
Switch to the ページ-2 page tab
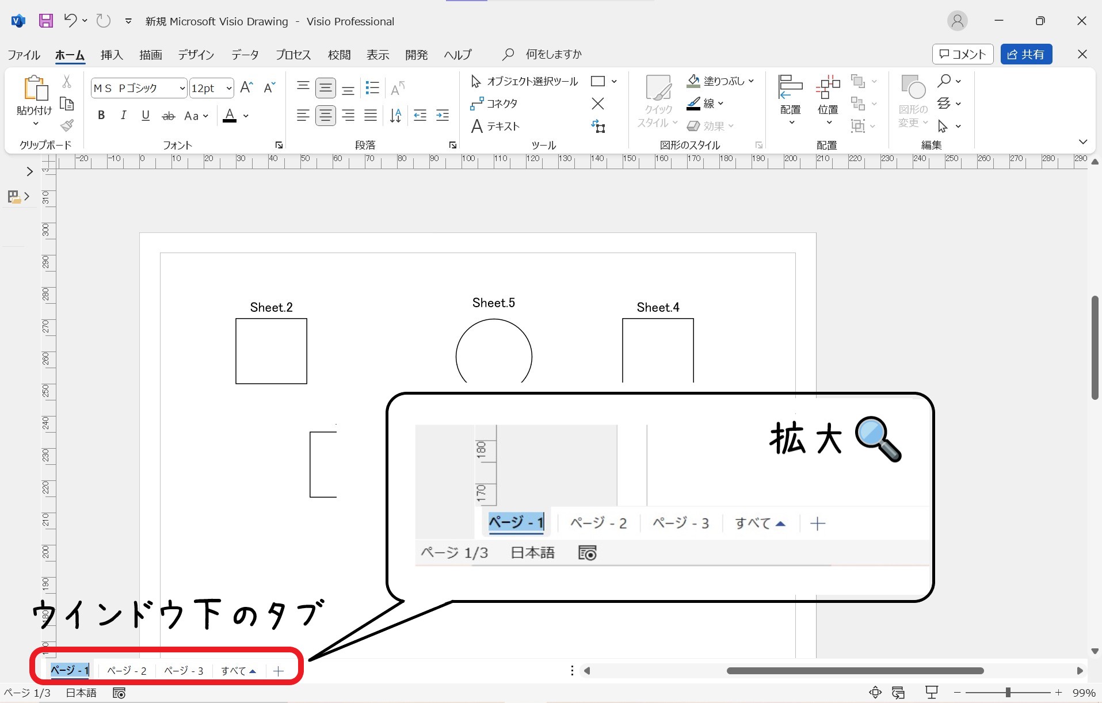click(x=127, y=670)
